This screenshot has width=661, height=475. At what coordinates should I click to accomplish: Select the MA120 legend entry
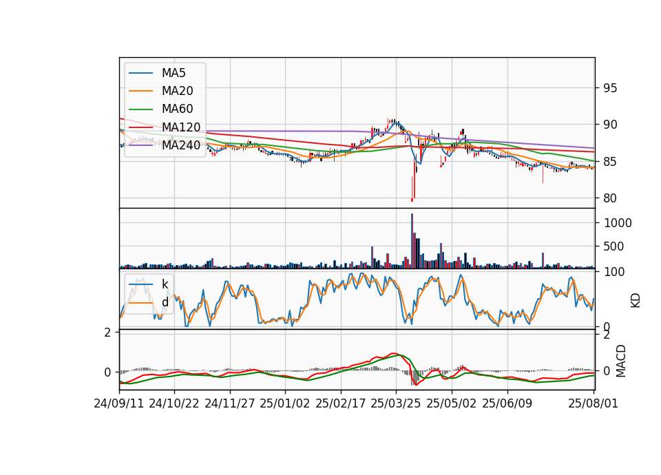[x=181, y=127]
